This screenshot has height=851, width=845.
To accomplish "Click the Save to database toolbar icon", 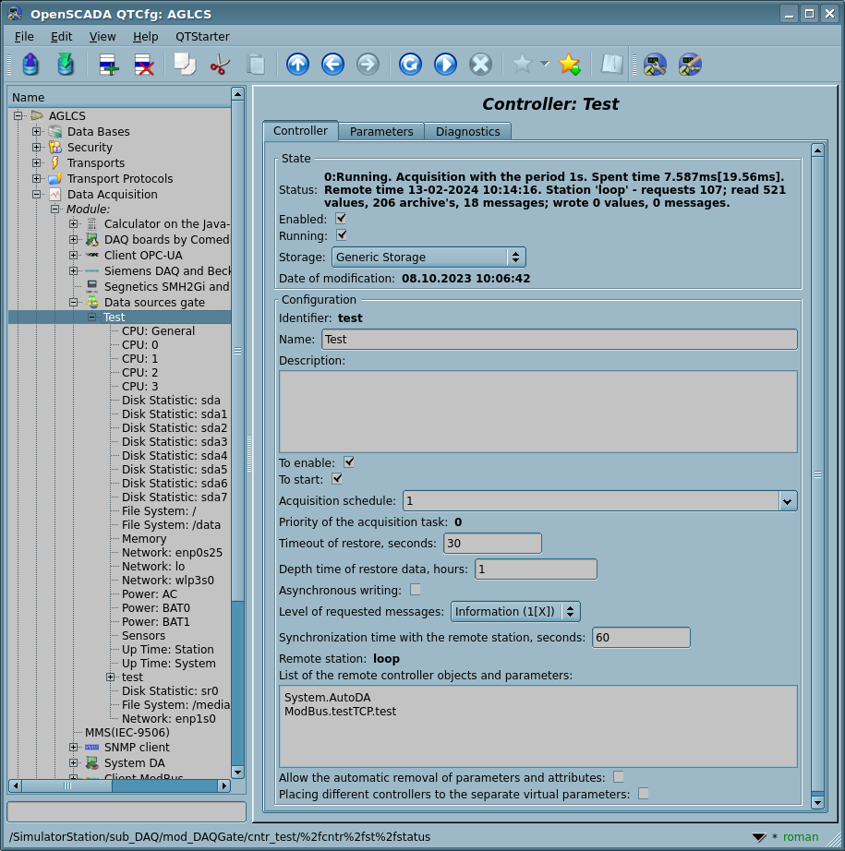I will tap(65, 64).
